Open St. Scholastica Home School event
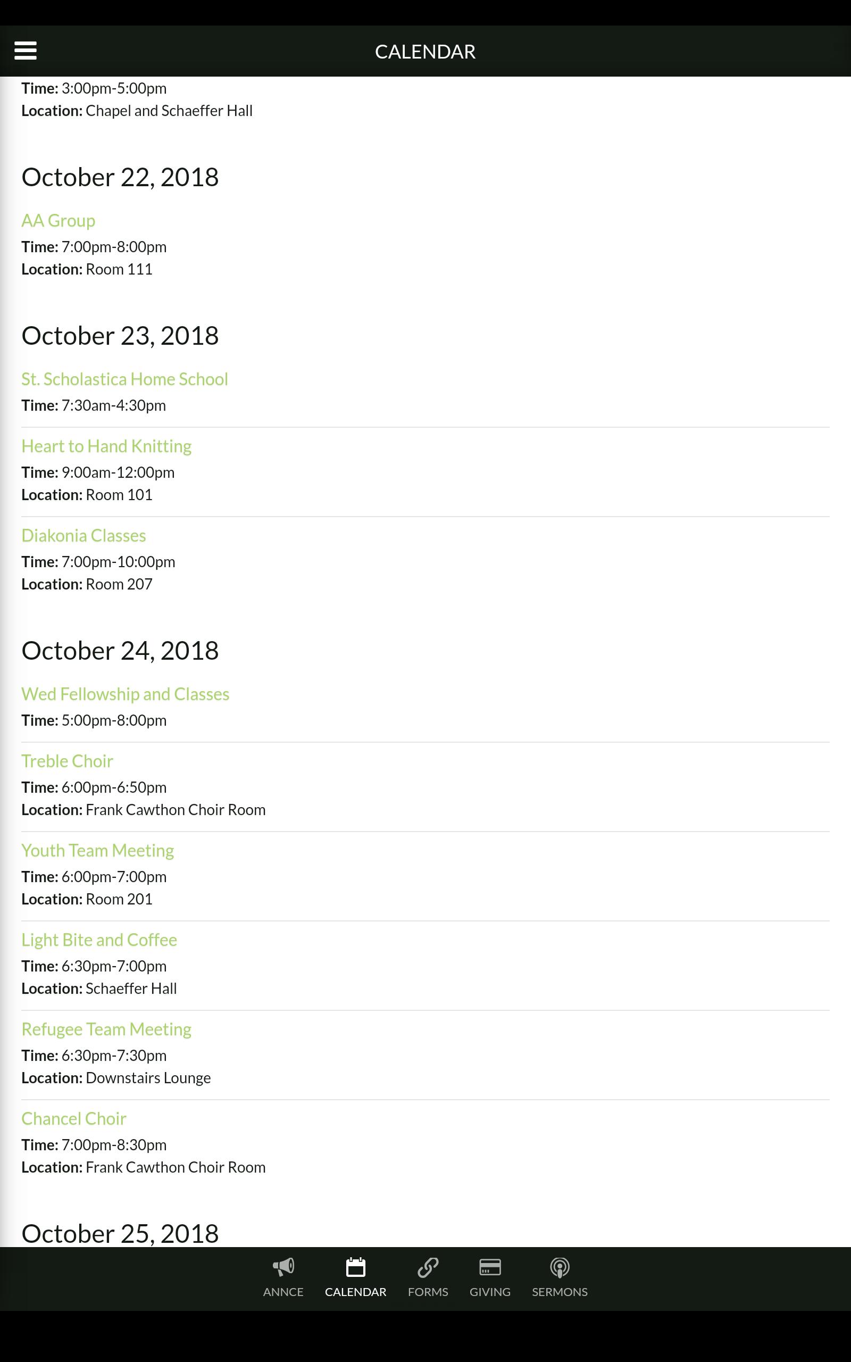Screen dimensions: 851x1362 coord(124,379)
